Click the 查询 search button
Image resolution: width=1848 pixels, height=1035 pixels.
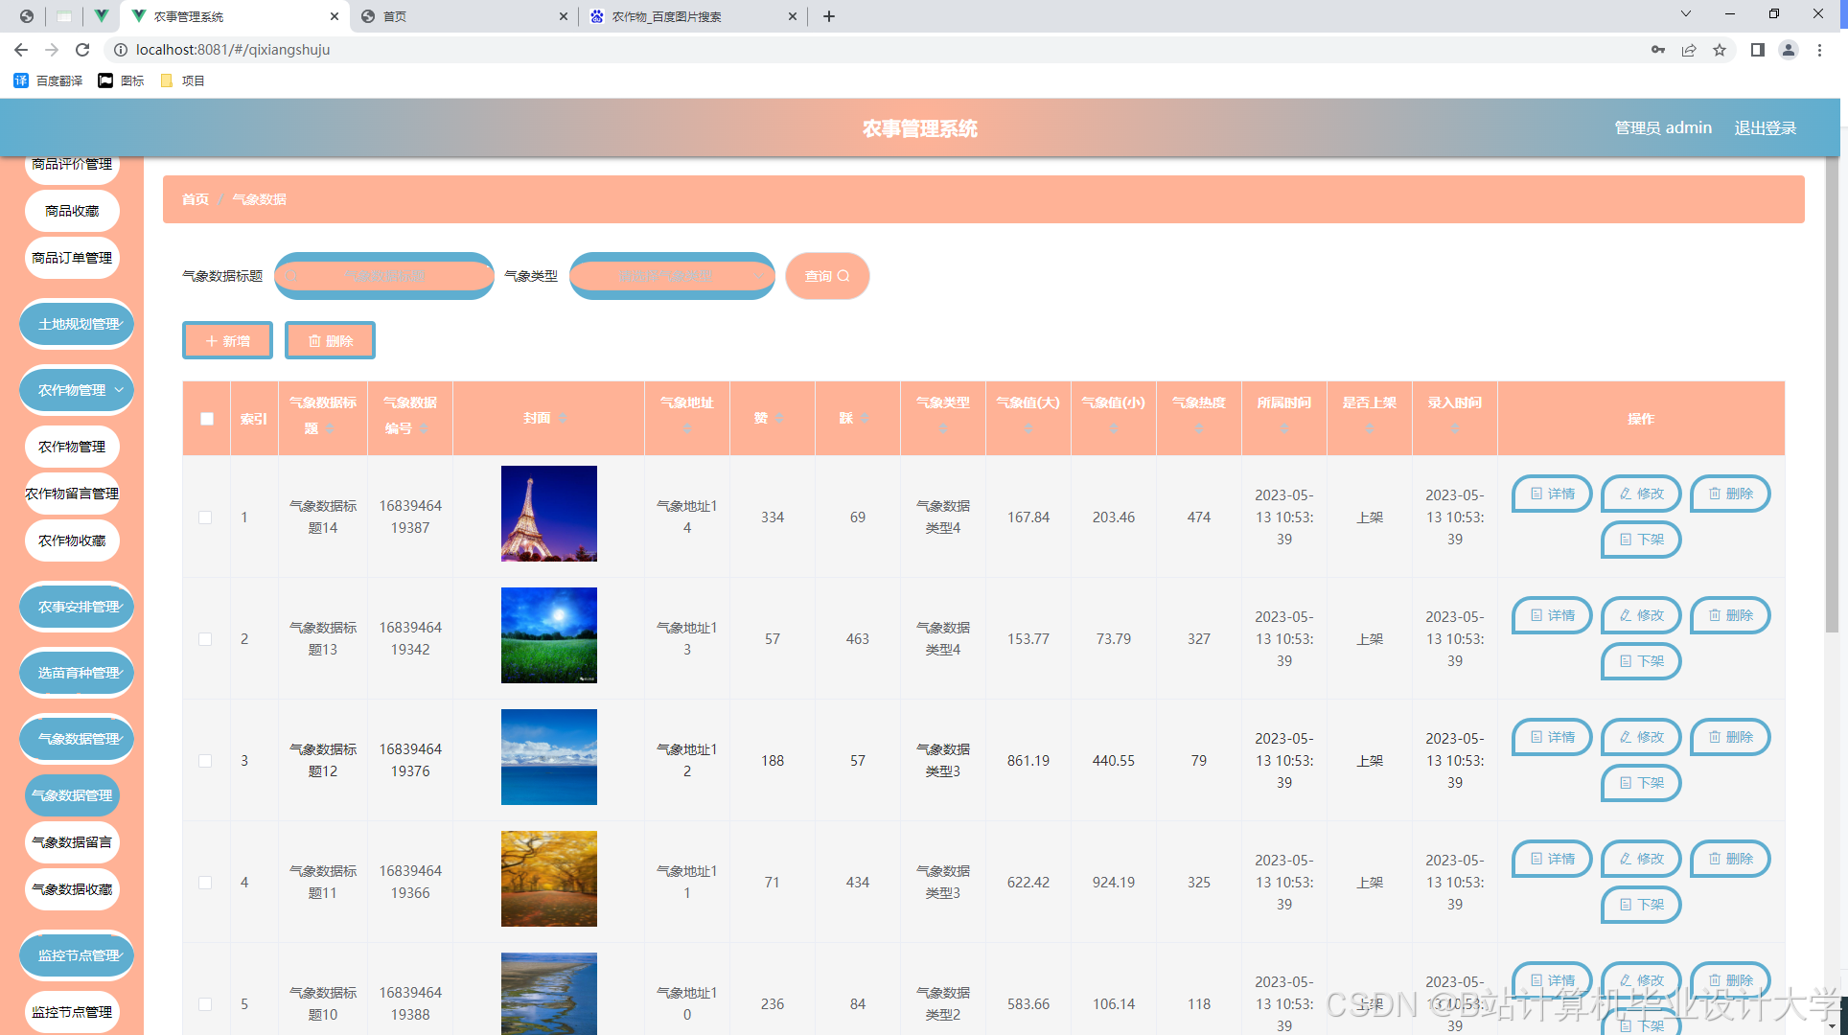(826, 276)
